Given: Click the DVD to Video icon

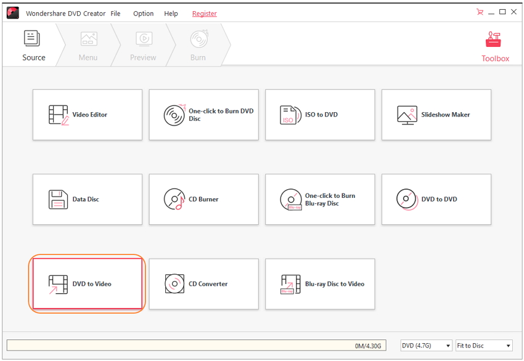Looking at the screenshot, I should point(59,284).
